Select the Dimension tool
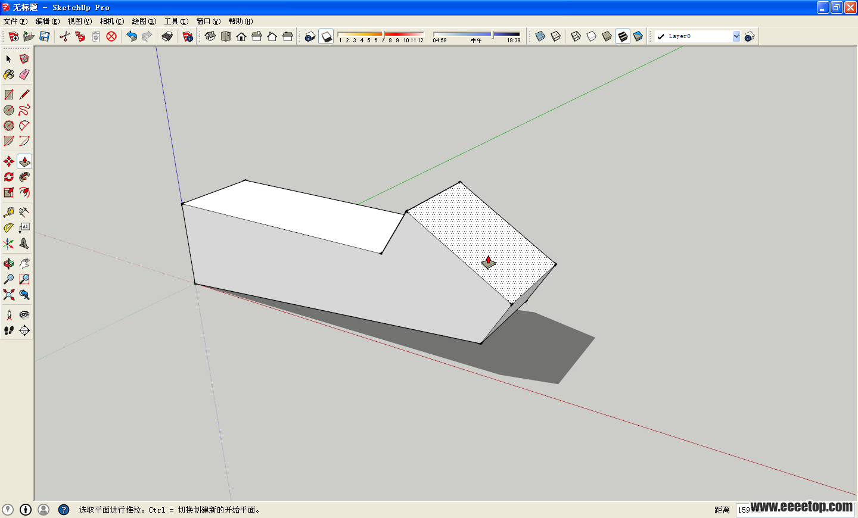Screen dimensions: 858x518 point(24,213)
